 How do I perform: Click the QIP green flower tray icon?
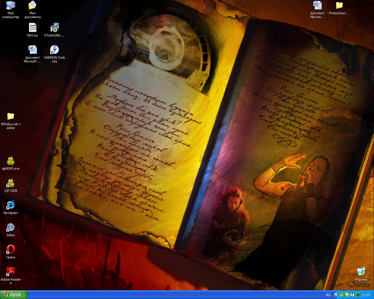click(x=341, y=295)
